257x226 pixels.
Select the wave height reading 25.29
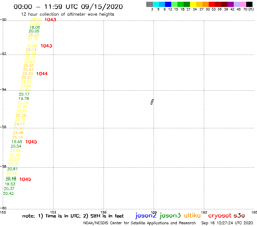tap(21, 115)
